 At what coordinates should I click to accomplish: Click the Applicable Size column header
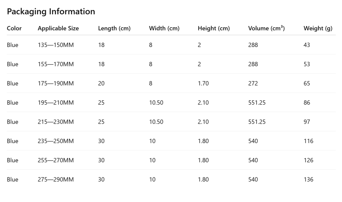(x=58, y=28)
